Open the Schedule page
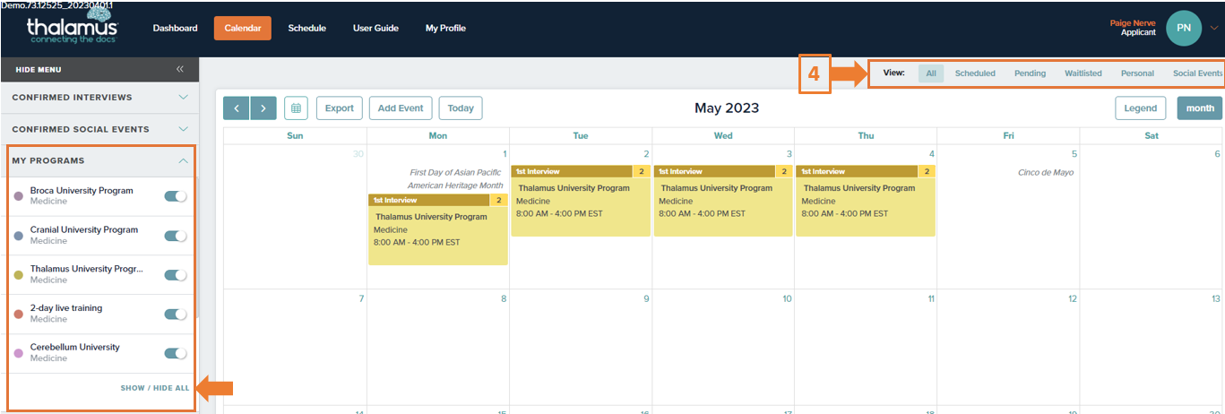 tap(306, 28)
